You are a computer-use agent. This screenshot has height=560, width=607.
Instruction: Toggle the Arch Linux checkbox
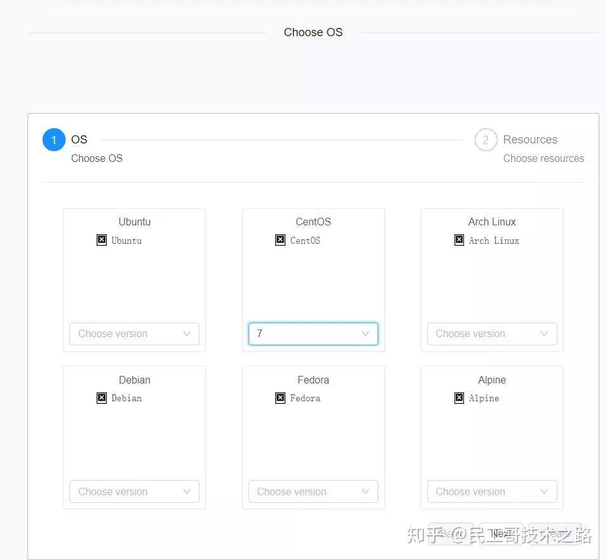[460, 240]
